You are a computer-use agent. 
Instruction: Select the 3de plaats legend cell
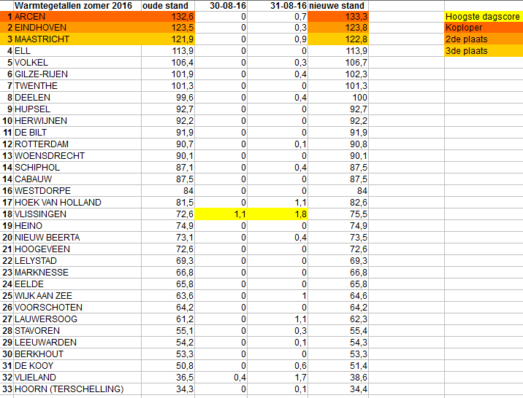click(x=483, y=51)
